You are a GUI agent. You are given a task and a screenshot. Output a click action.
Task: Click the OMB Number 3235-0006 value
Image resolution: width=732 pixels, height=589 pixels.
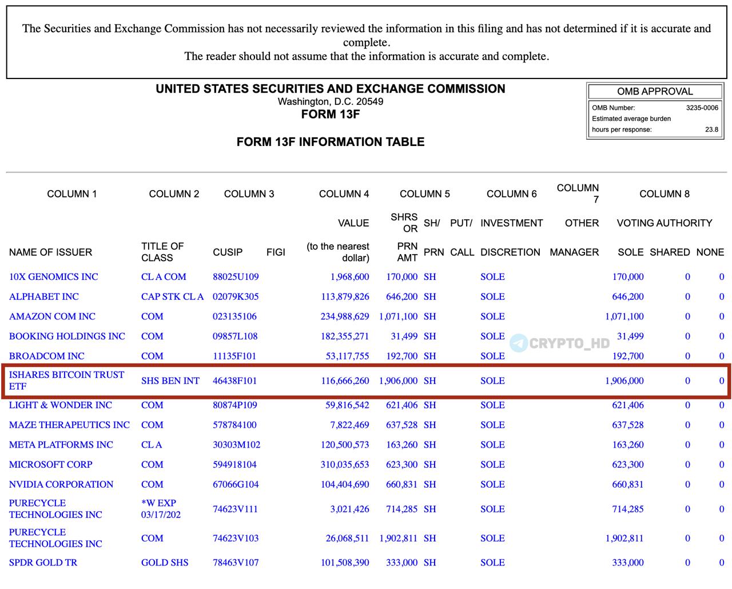702,108
